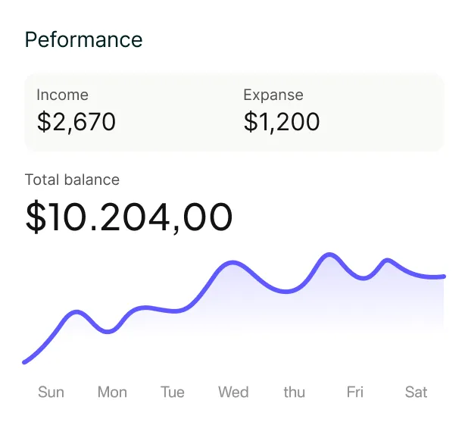
Task: Click the chart line's starting point
Action: (x=24, y=362)
